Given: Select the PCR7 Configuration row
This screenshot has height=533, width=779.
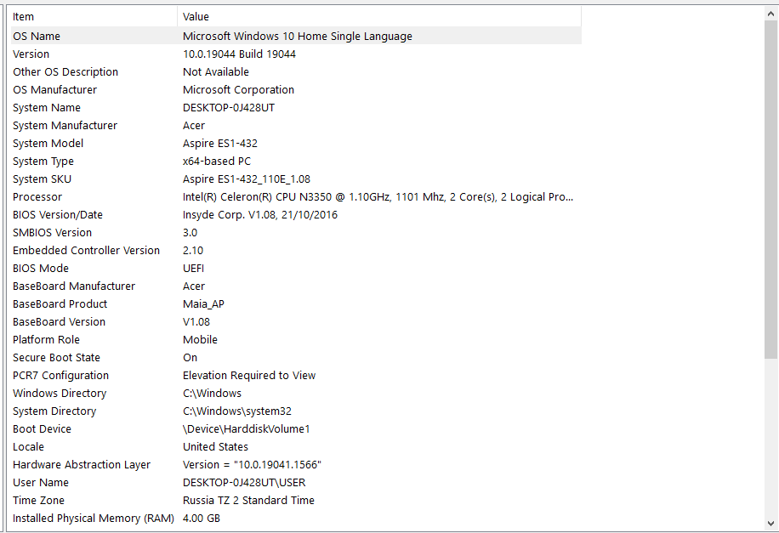Looking at the screenshot, I should tap(296, 376).
